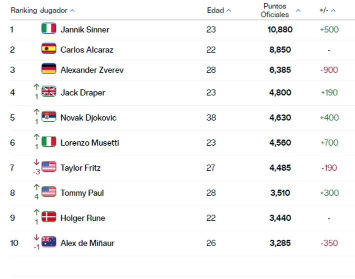Click the UK flag next to Jack Draper
355x279 pixels.
tap(48, 91)
